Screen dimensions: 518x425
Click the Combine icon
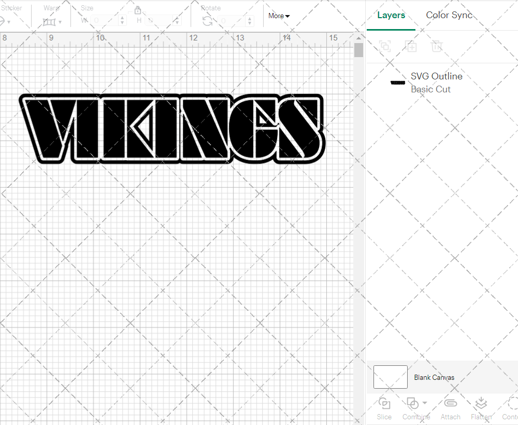413,403
